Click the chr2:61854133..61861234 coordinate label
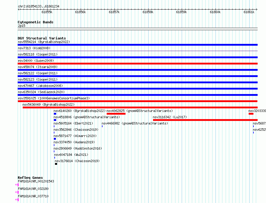The width and height of the screenshot is (266, 203). 39,7
